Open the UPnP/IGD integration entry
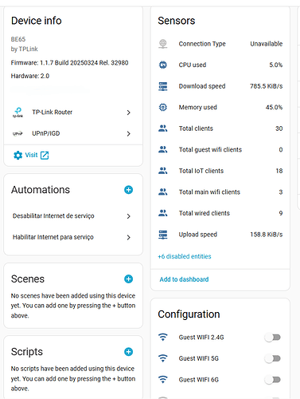The image size is (300, 399). pos(73,133)
